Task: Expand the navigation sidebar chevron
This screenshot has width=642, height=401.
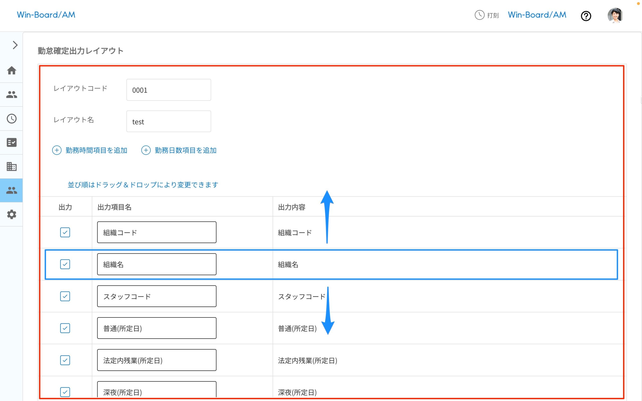Action: tap(15, 45)
